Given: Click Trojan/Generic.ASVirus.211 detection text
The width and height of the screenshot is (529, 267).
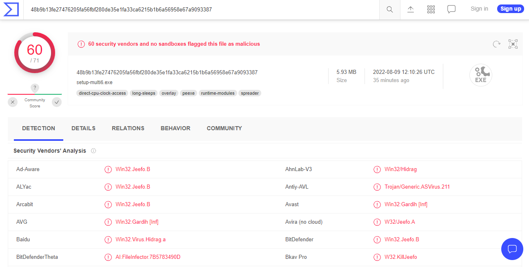Looking at the screenshot, I should point(417,187).
